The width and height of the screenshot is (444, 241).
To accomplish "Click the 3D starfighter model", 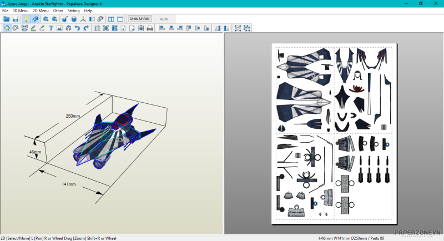I will (x=113, y=137).
